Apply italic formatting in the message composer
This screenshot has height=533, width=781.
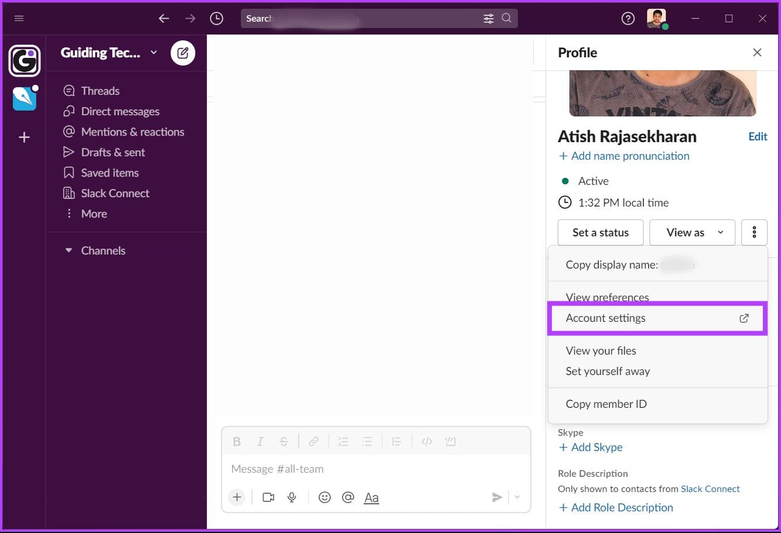[260, 442]
